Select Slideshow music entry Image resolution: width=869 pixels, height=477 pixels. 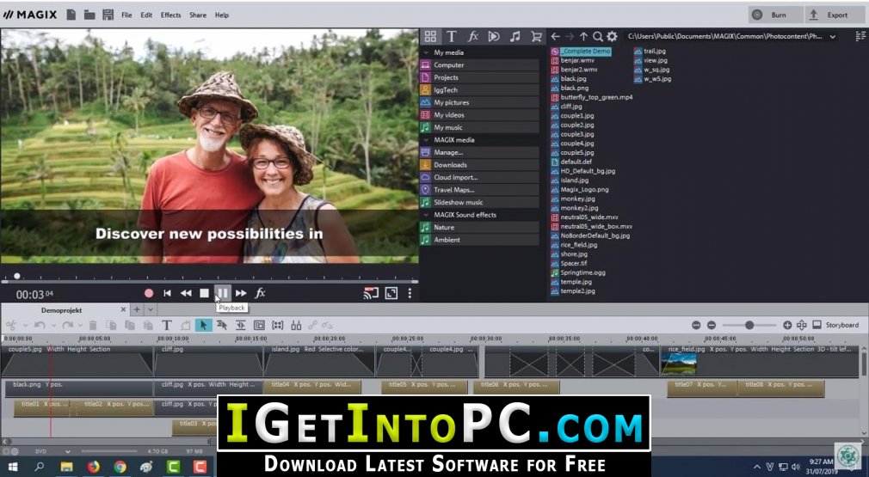coord(479,202)
